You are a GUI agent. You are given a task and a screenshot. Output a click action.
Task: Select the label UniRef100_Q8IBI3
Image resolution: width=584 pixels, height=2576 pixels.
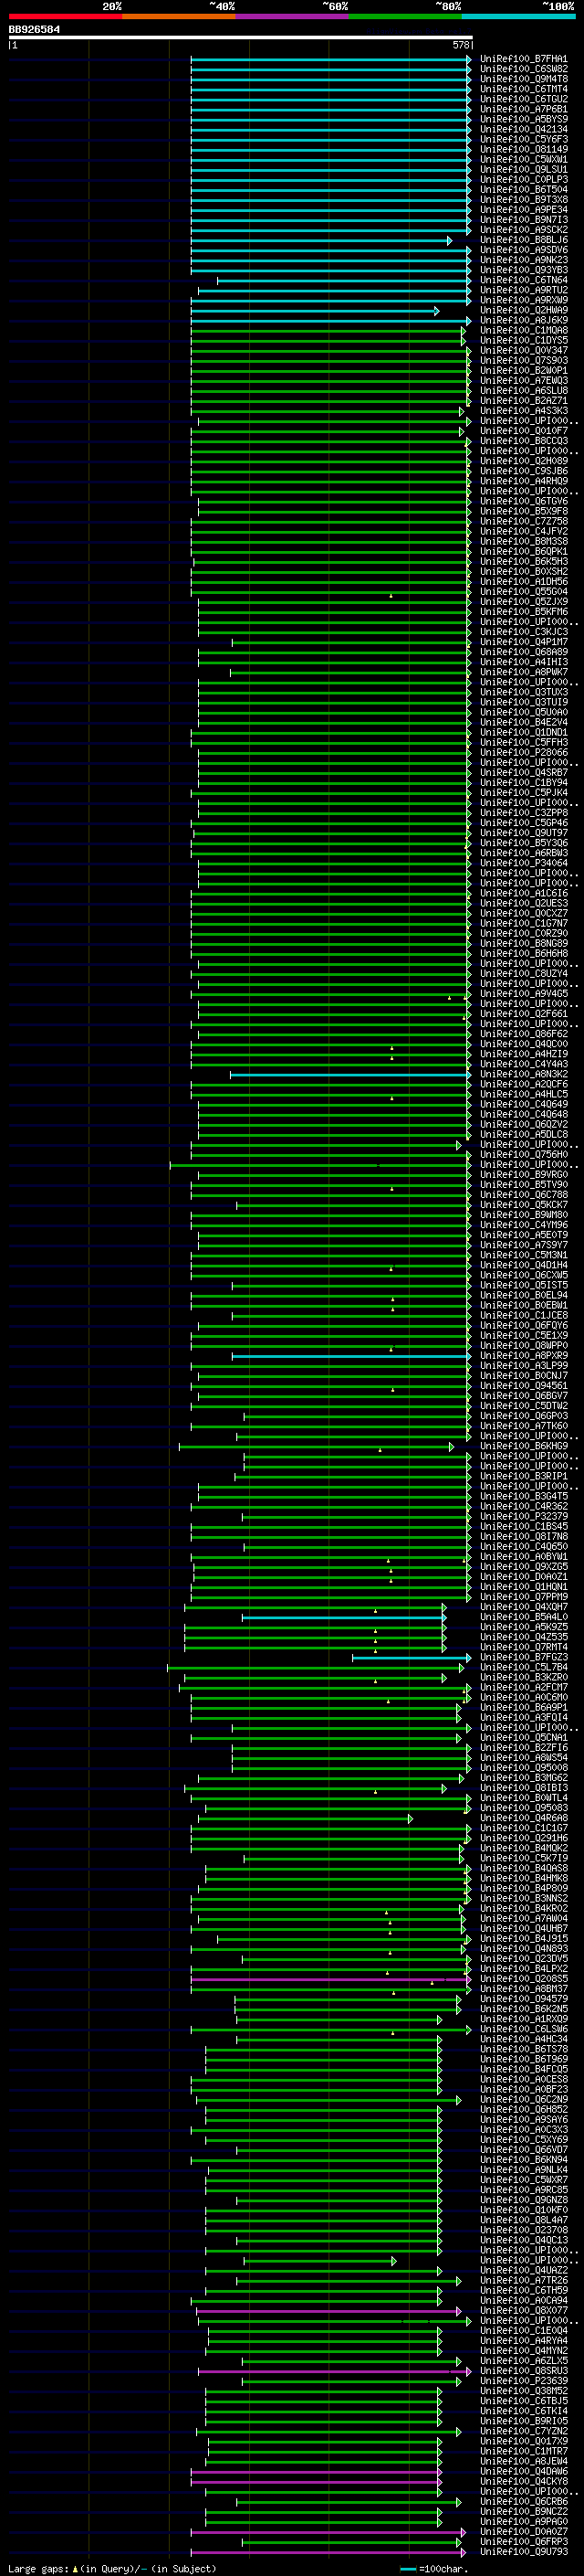click(x=523, y=1788)
